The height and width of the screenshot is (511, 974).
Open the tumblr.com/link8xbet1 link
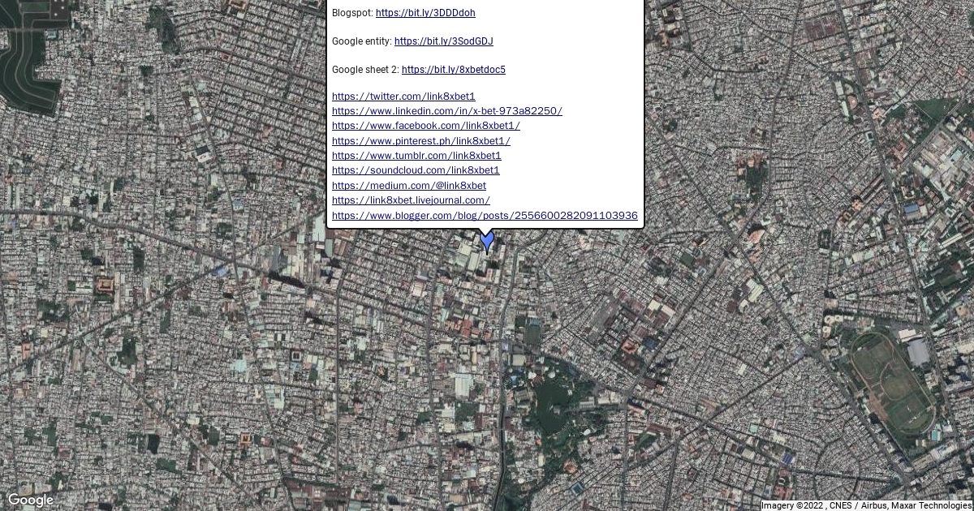pyautogui.click(x=416, y=156)
